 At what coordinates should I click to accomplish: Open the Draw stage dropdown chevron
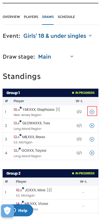click(72, 57)
